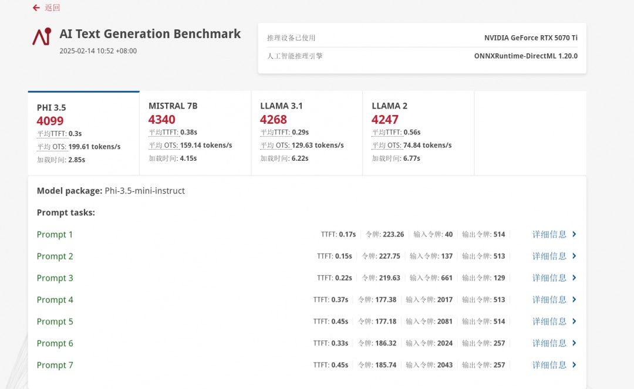The height and width of the screenshot is (389, 634).
Task: Click the 平均TTFT 0.56s entry under LLAMA 2
Action: coord(396,133)
